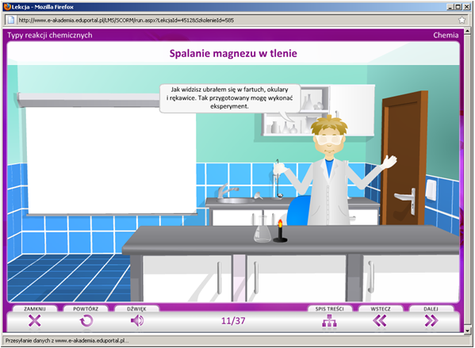Click the burning candle on the table
This screenshot has width=475, height=348.
click(280, 231)
